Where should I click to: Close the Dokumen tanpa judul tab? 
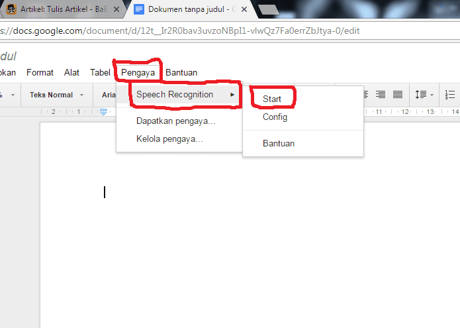[x=244, y=9]
